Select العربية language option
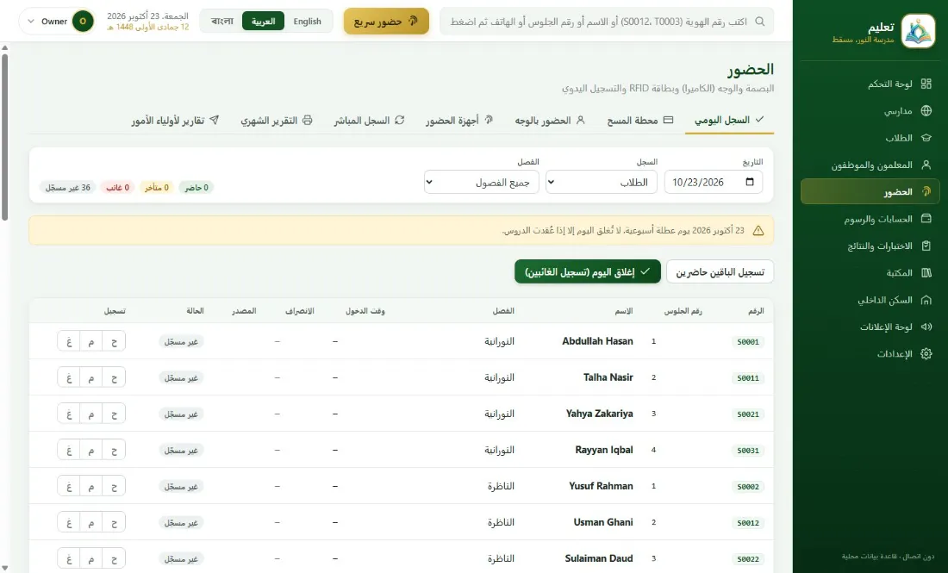Screen dimensions: 948x573 pyautogui.click(x=263, y=22)
